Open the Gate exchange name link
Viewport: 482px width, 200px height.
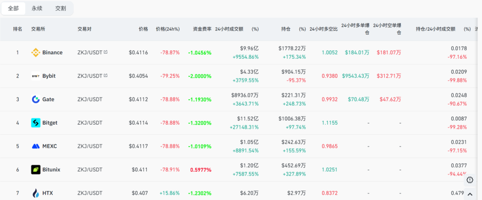click(x=48, y=99)
